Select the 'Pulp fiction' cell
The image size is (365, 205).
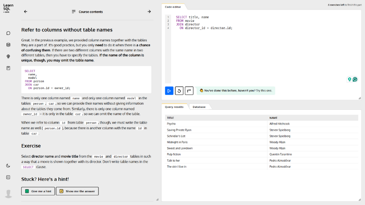coord(216,154)
